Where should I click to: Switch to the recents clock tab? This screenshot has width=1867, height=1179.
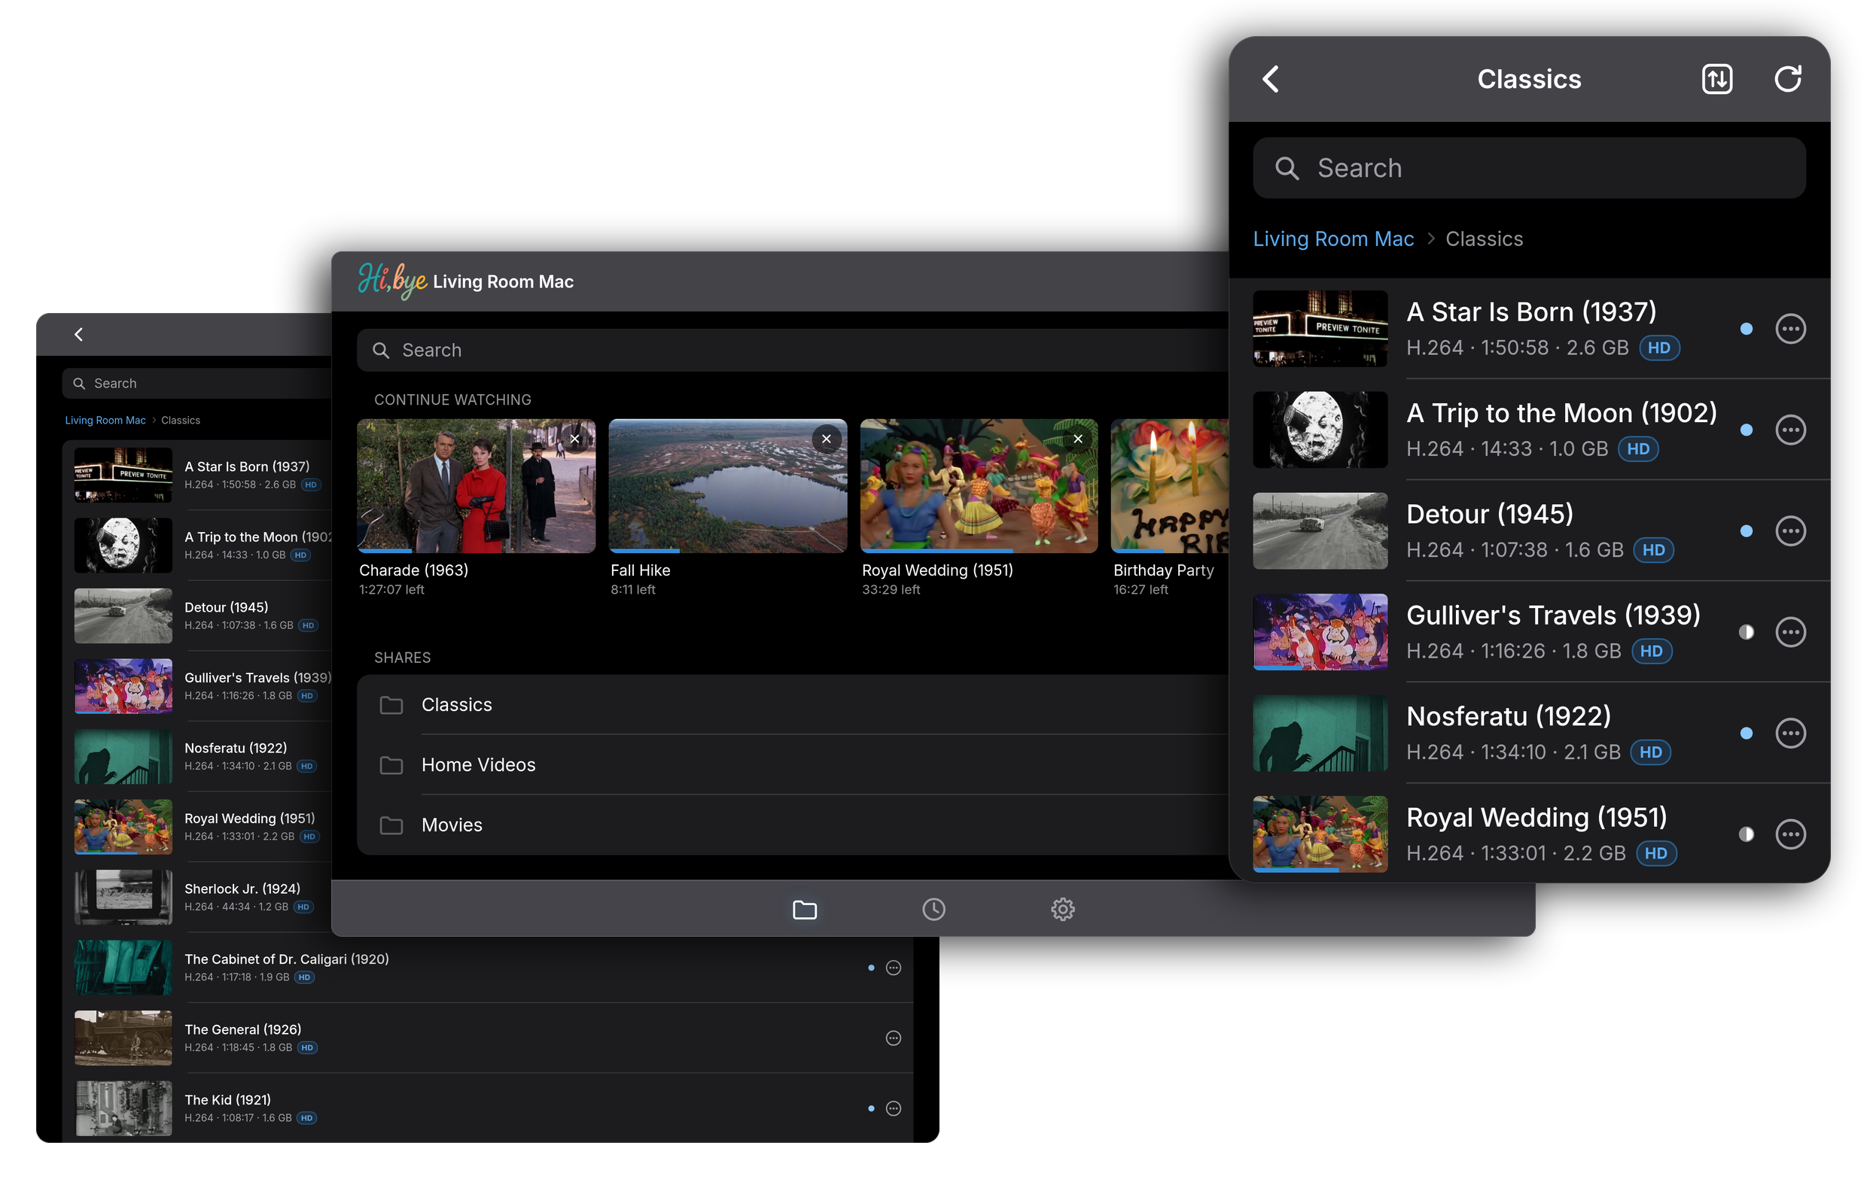tap(933, 910)
